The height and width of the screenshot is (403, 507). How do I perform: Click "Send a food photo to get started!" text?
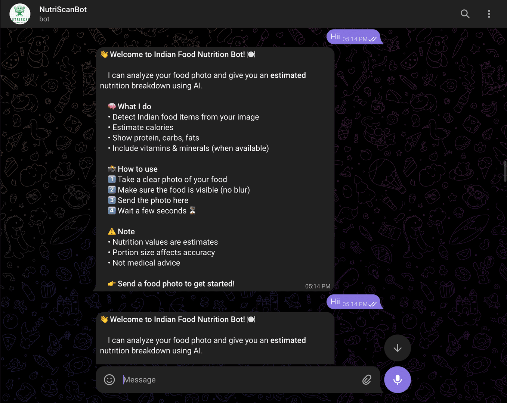pos(176,284)
